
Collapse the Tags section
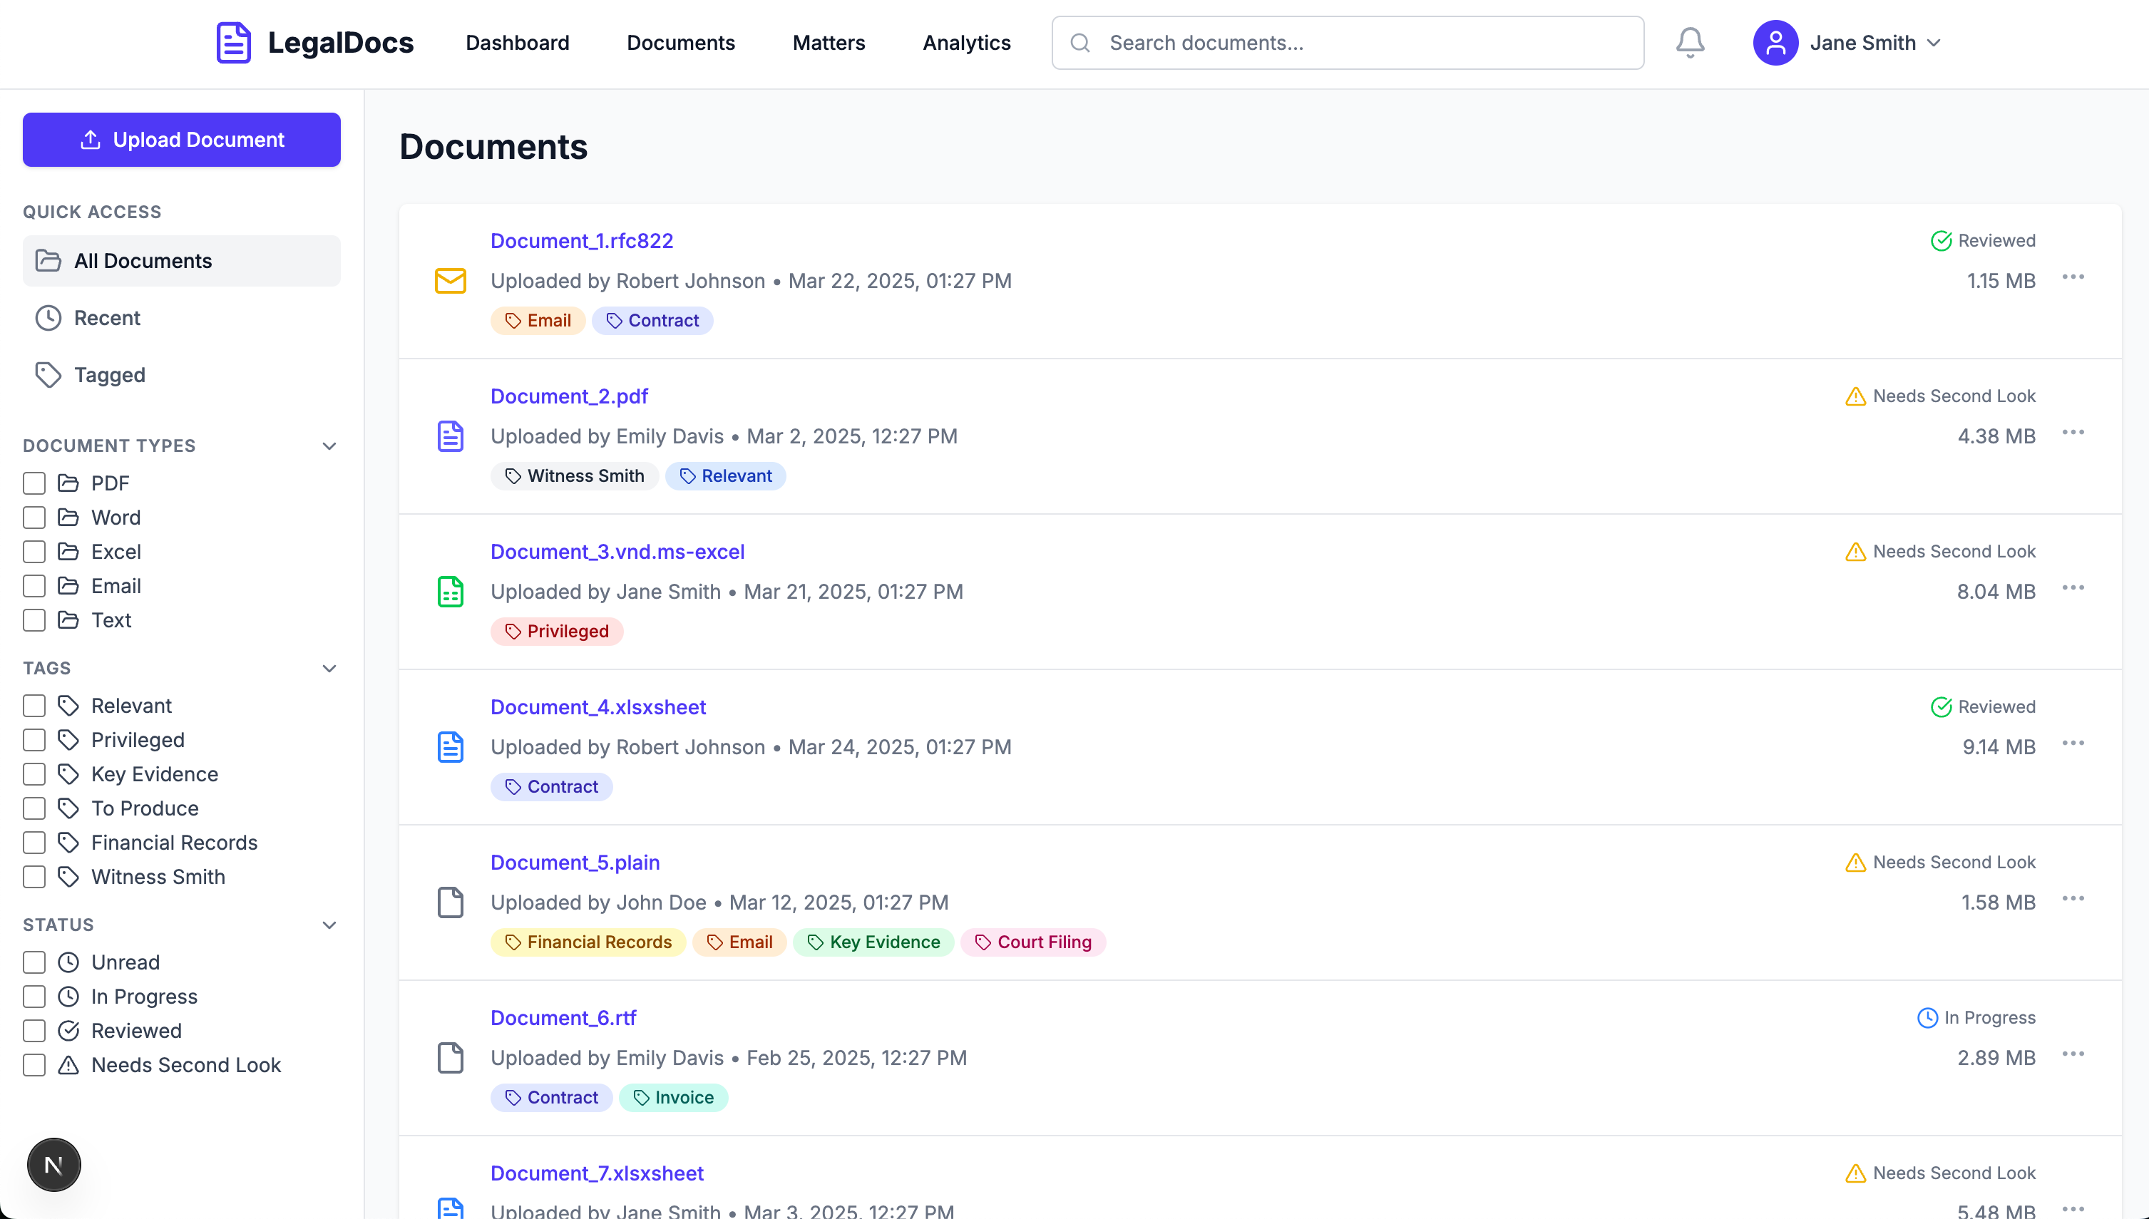[329, 669]
